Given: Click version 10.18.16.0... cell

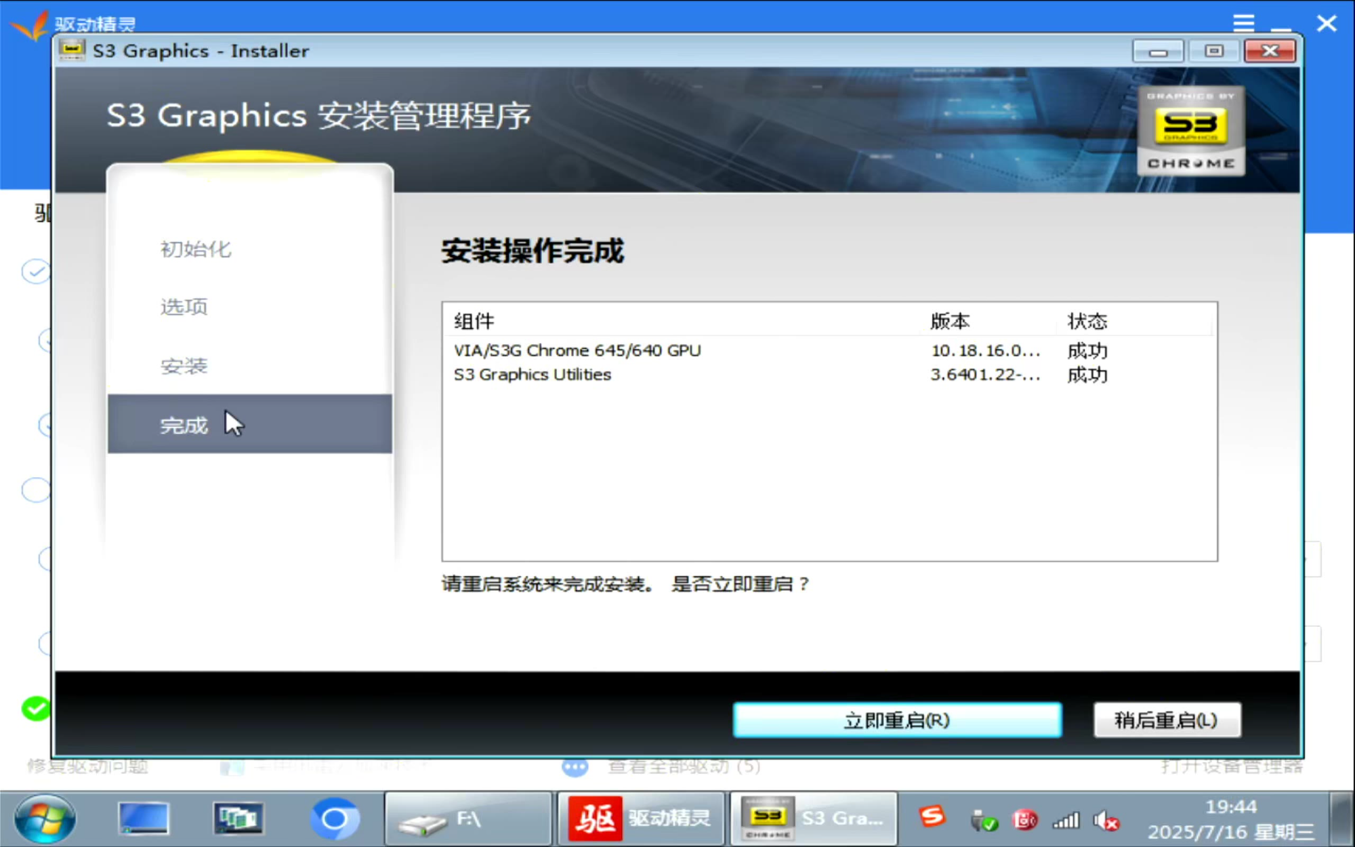Looking at the screenshot, I should tap(985, 350).
